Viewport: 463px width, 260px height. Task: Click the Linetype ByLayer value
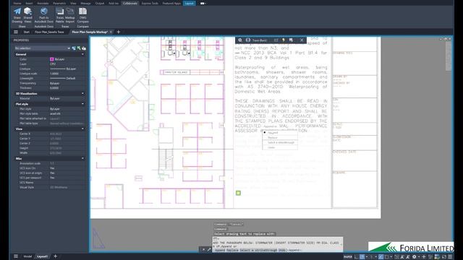pyautogui.click(x=67, y=69)
